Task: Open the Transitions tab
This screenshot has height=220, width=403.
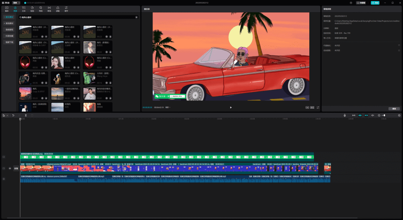Action: point(49,9)
